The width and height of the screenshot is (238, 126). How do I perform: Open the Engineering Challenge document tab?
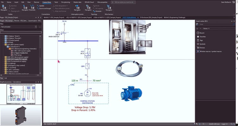(x=175, y=17)
